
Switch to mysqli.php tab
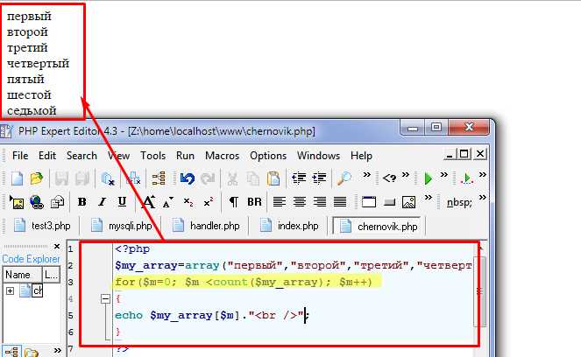point(121,226)
